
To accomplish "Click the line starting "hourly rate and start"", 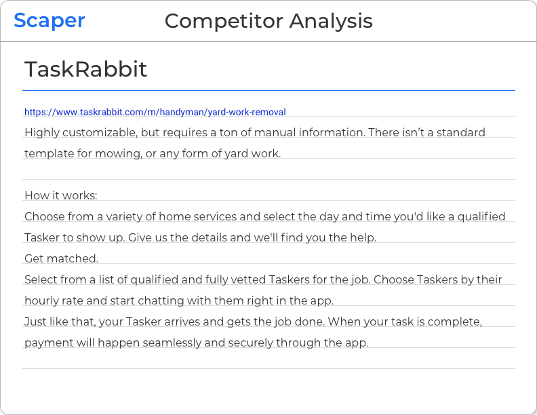I will (x=179, y=300).
